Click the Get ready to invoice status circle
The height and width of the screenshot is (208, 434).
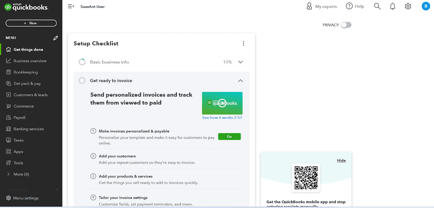coord(82,81)
